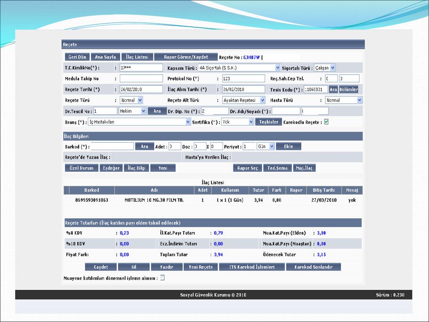Click into the Barkod input field

click(x=113, y=146)
